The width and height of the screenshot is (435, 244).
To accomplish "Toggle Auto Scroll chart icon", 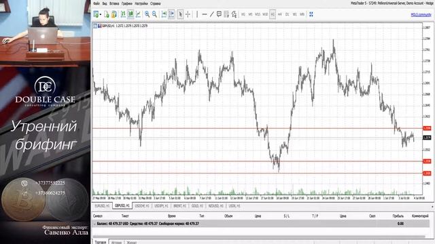I will tap(164, 14).
